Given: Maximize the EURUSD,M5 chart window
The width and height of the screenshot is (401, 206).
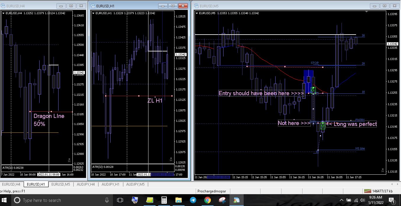Looking at the screenshot, I should point(384,6).
